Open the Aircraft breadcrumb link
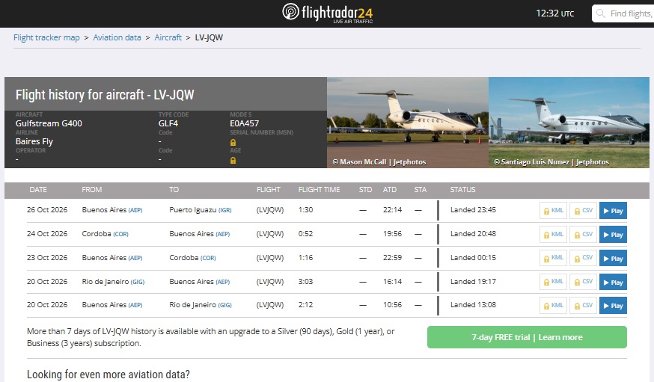Viewport: 654px width, 382px height. click(x=168, y=37)
